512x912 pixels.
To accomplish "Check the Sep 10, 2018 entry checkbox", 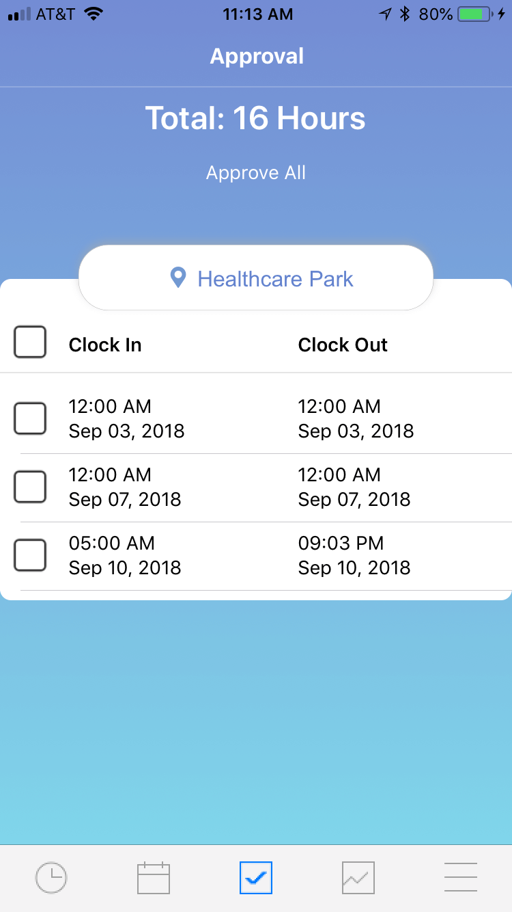I will point(30,555).
